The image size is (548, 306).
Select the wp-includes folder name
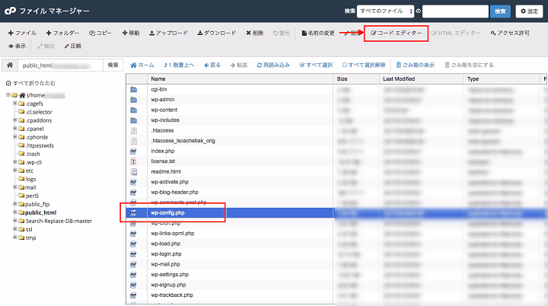[165, 120]
